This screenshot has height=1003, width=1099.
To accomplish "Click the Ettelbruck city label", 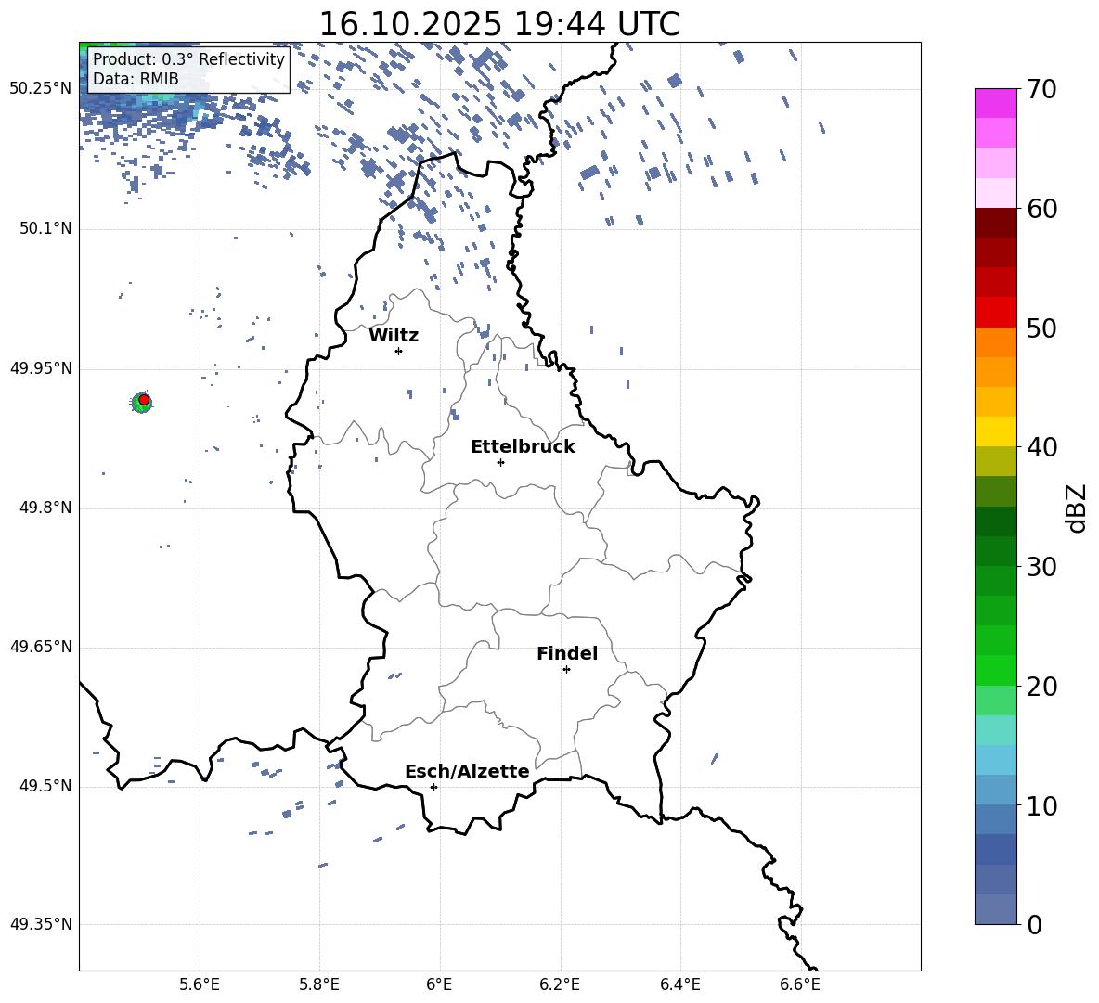I will [523, 447].
